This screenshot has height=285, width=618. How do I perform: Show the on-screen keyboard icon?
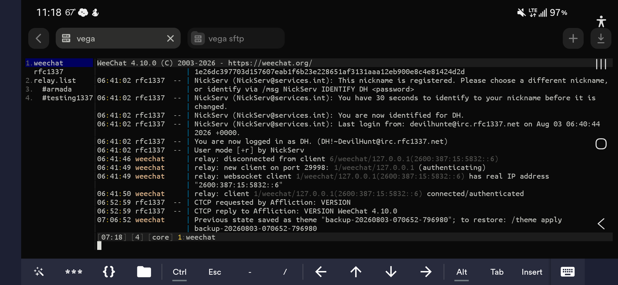(568, 272)
